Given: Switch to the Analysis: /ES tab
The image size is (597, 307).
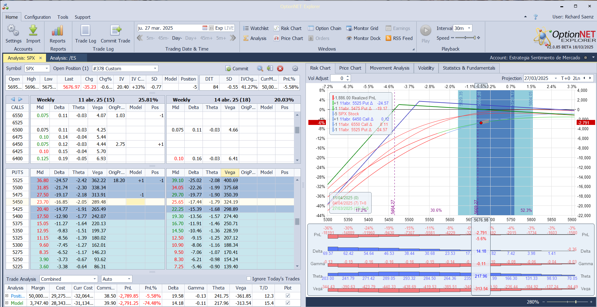Looking at the screenshot, I should pos(63,58).
